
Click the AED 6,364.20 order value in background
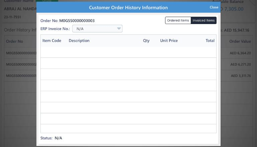[240, 53]
